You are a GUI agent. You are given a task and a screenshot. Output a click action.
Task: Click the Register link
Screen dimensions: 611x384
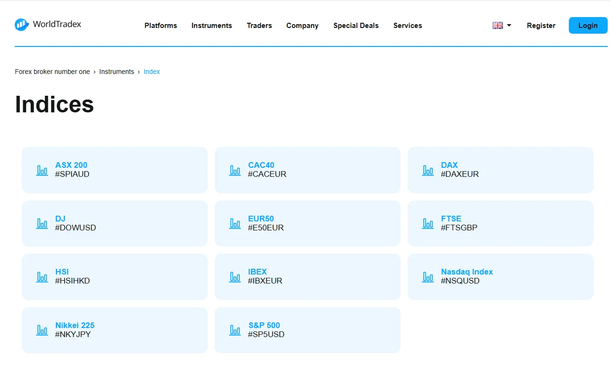coord(541,26)
